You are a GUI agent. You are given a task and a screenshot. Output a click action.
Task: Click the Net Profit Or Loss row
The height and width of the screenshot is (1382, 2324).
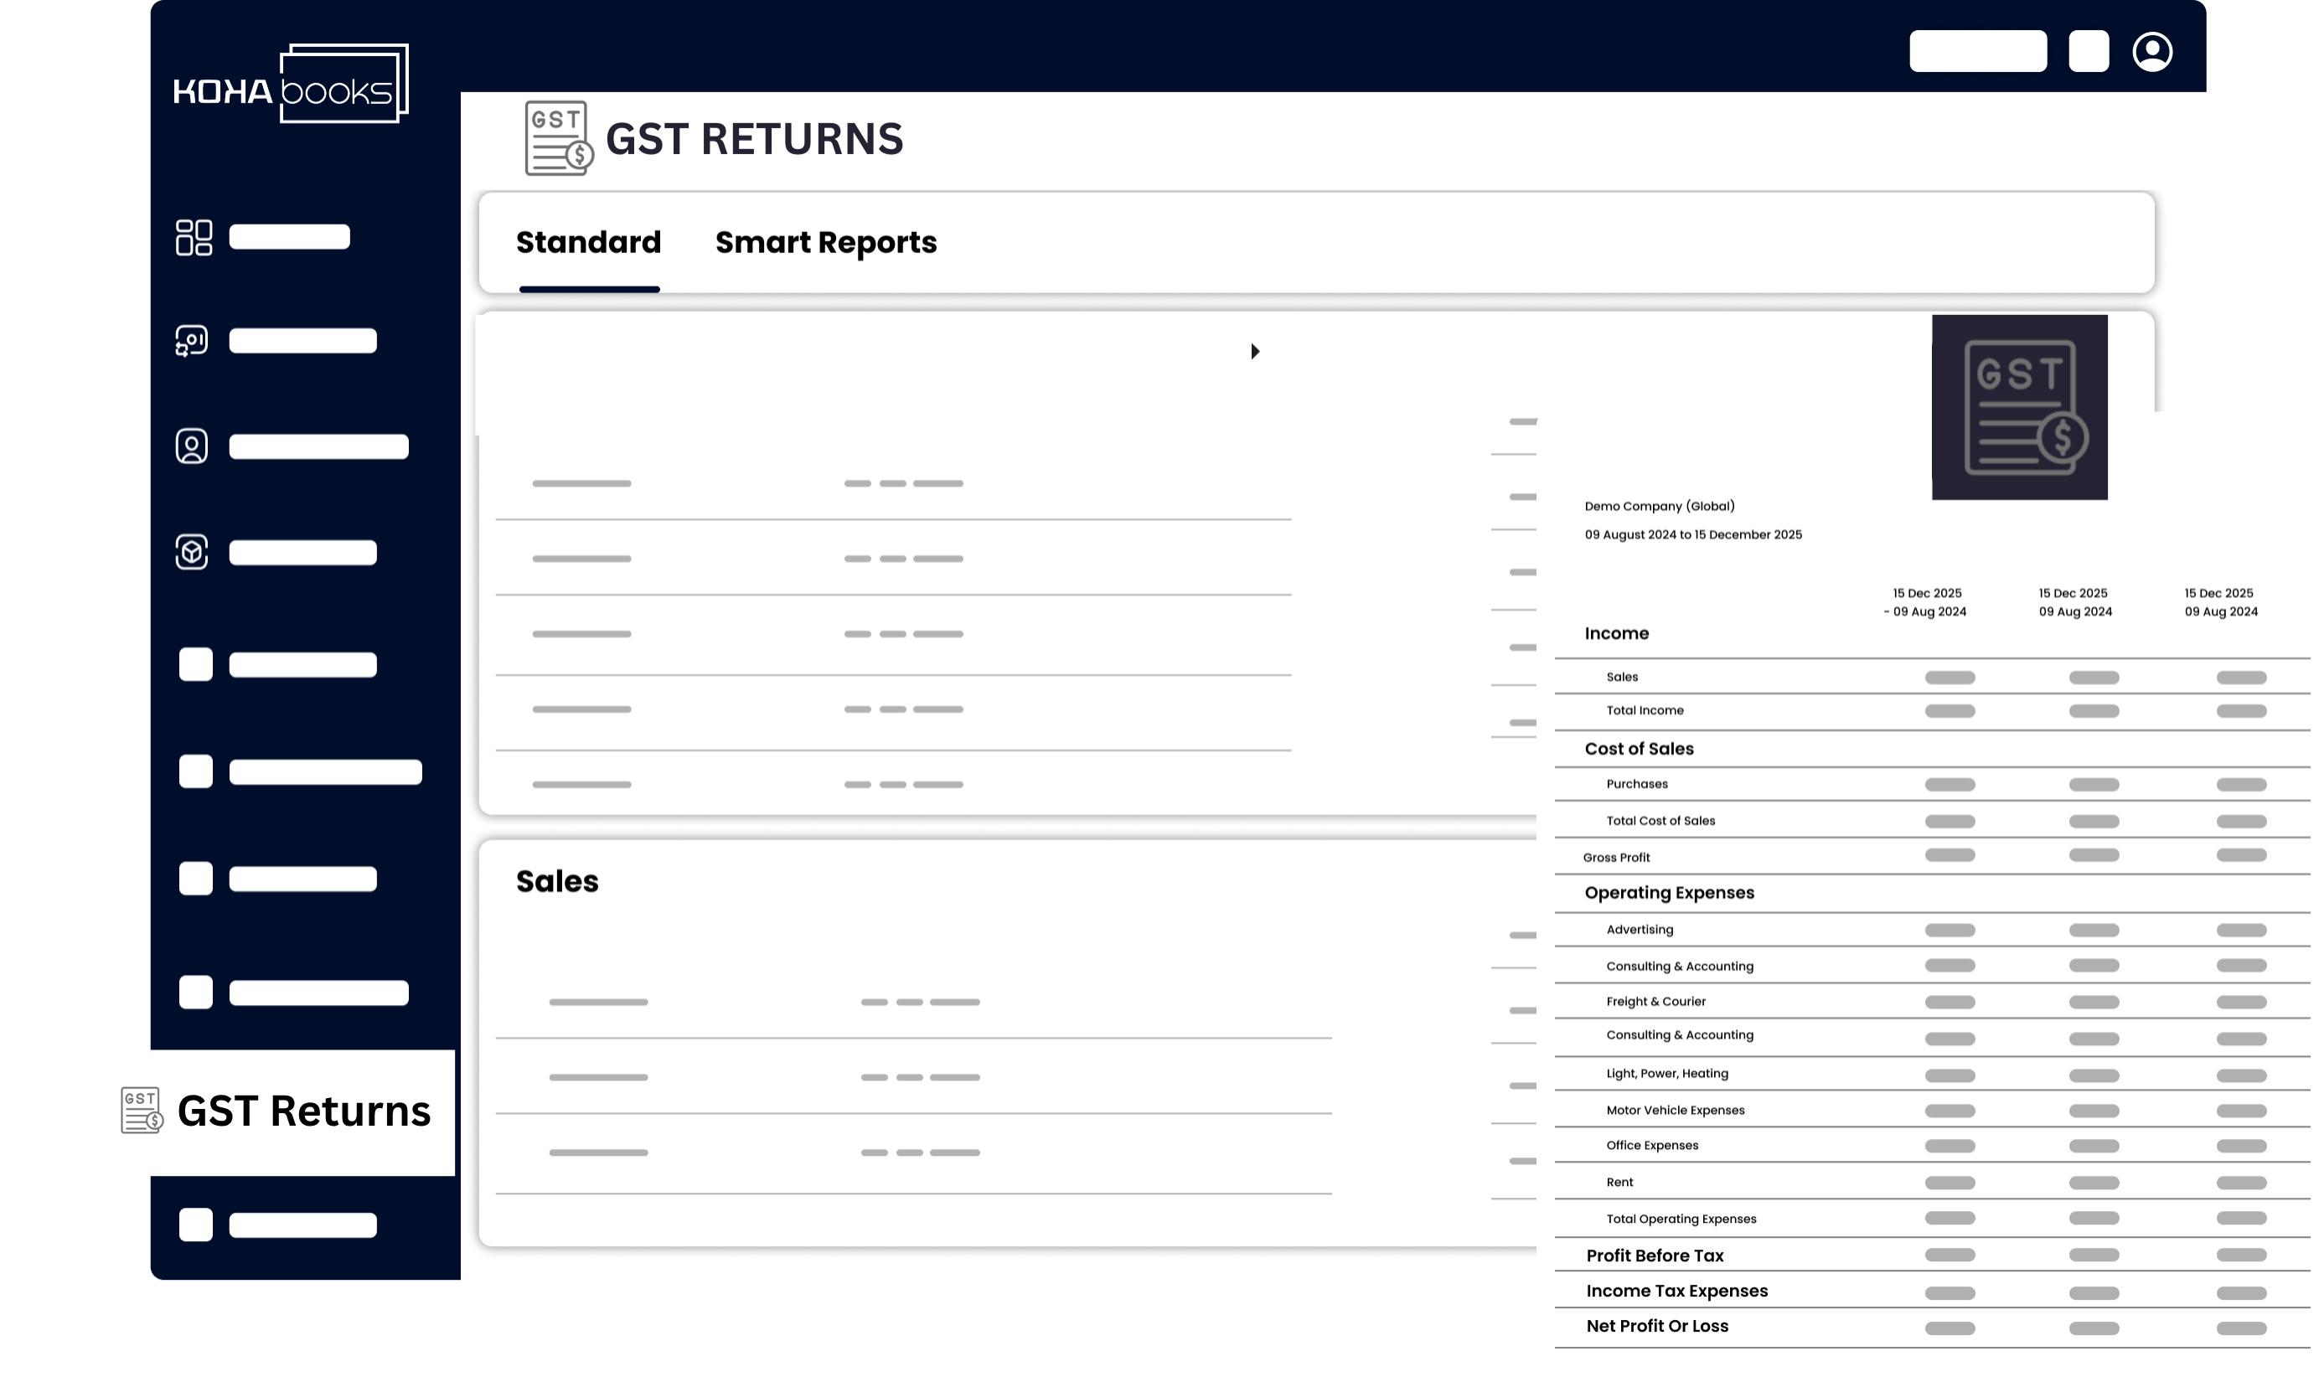click(x=1656, y=1326)
